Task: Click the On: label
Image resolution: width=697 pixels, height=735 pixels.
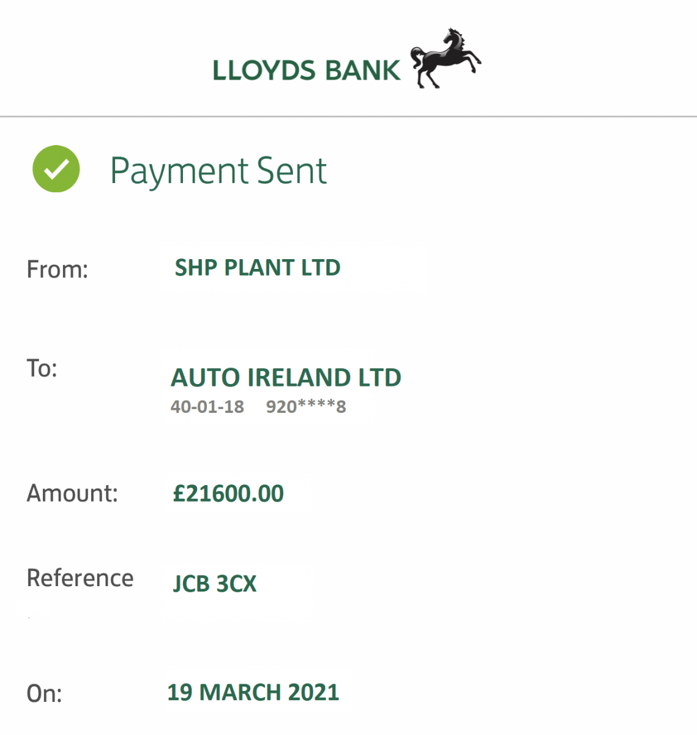Action: (x=44, y=693)
